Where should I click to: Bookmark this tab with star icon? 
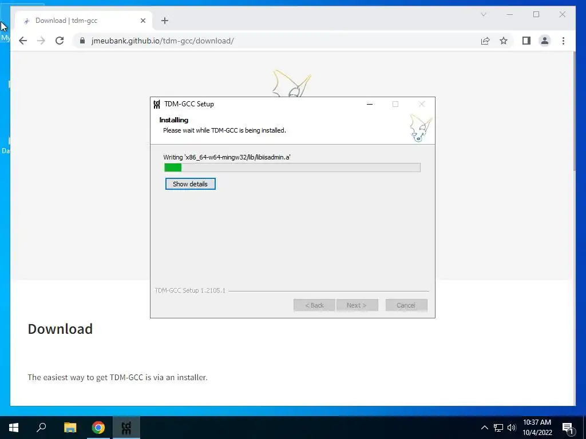504,41
